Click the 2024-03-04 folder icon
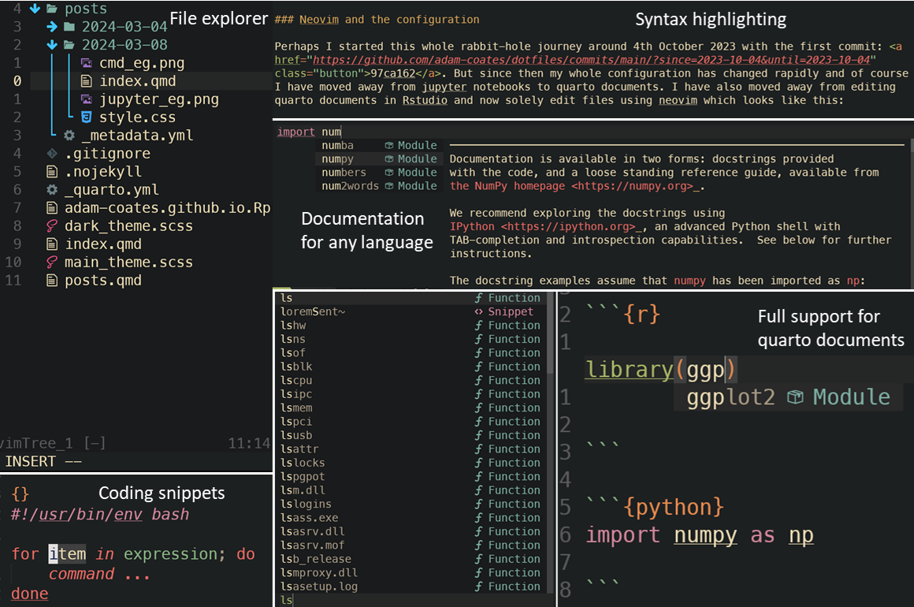Image resolution: width=914 pixels, height=607 pixels. click(x=69, y=26)
